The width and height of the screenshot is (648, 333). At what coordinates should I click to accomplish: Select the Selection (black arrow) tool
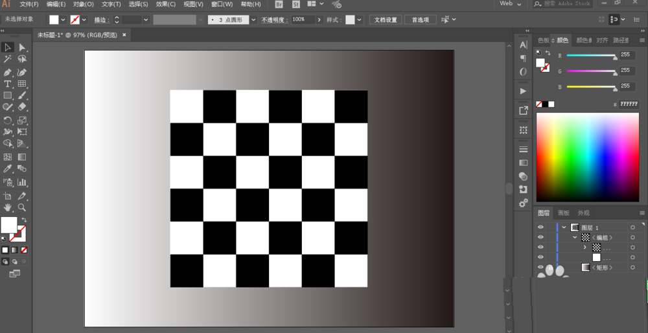tap(7, 47)
